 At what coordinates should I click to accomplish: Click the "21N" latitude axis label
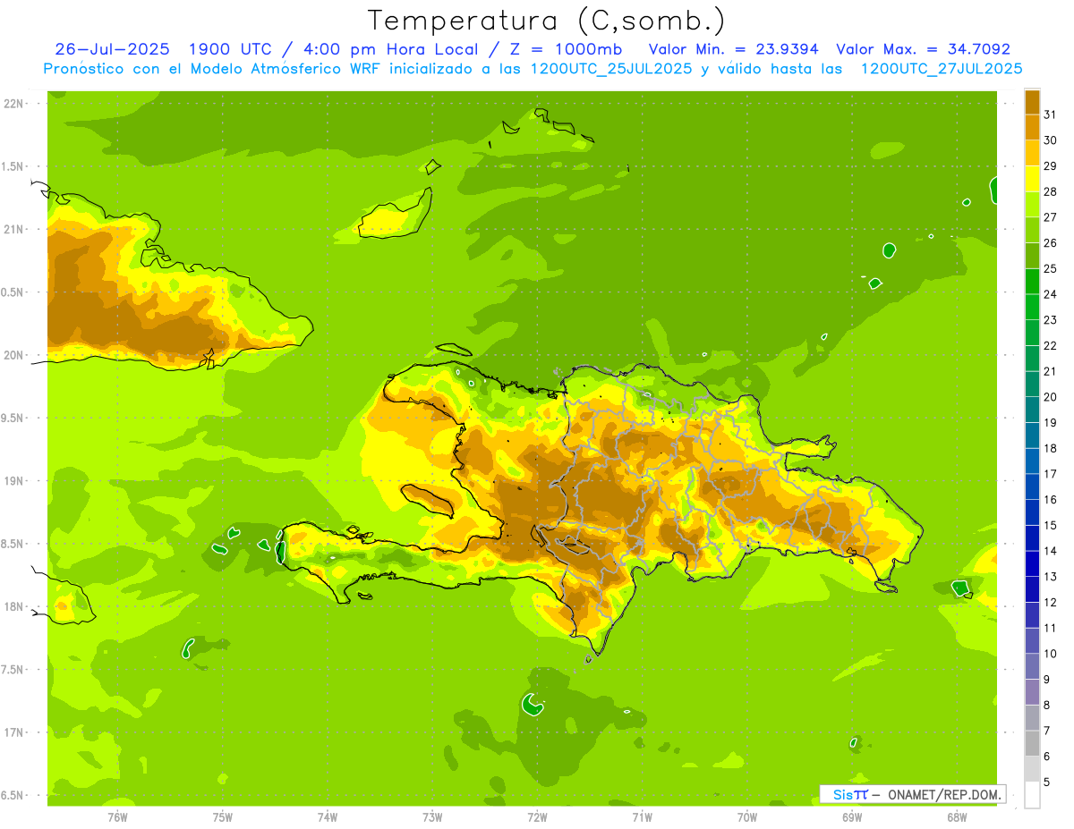tap(14, 230)
